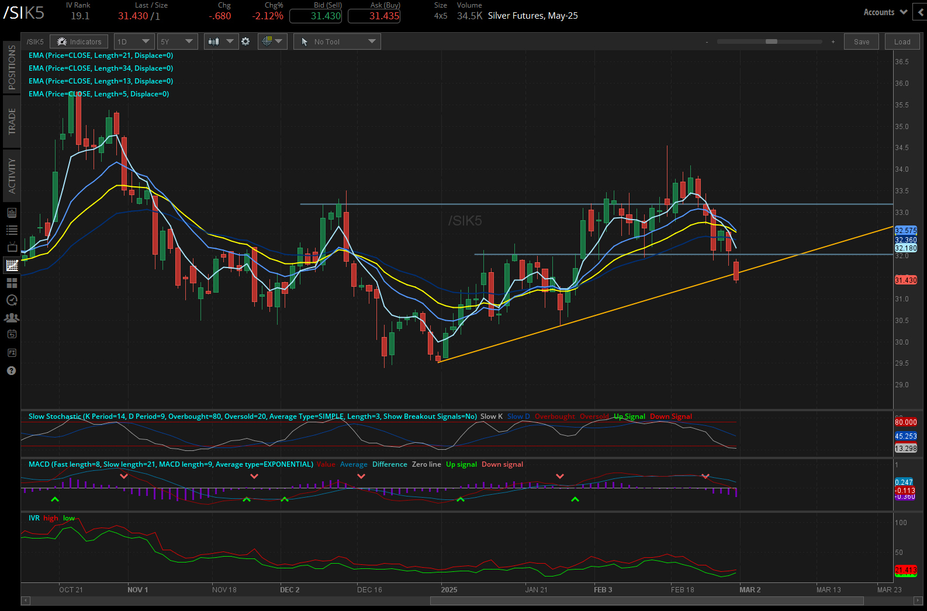Select the EMA Length=34 study label

101,68
